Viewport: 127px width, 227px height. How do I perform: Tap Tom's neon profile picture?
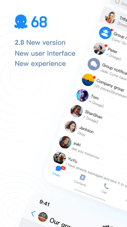click(x=82, y=95)
